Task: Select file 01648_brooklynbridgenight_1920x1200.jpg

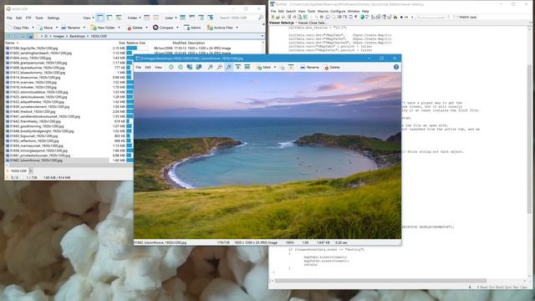Action: (41, 131)
